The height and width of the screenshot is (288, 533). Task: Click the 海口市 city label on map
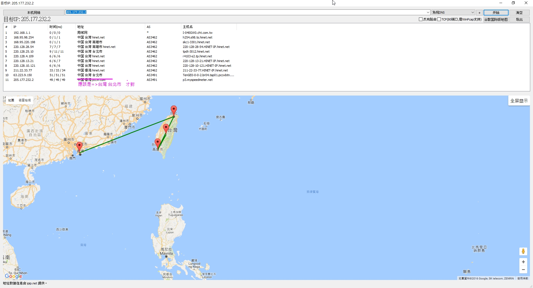tap(30, 182)
